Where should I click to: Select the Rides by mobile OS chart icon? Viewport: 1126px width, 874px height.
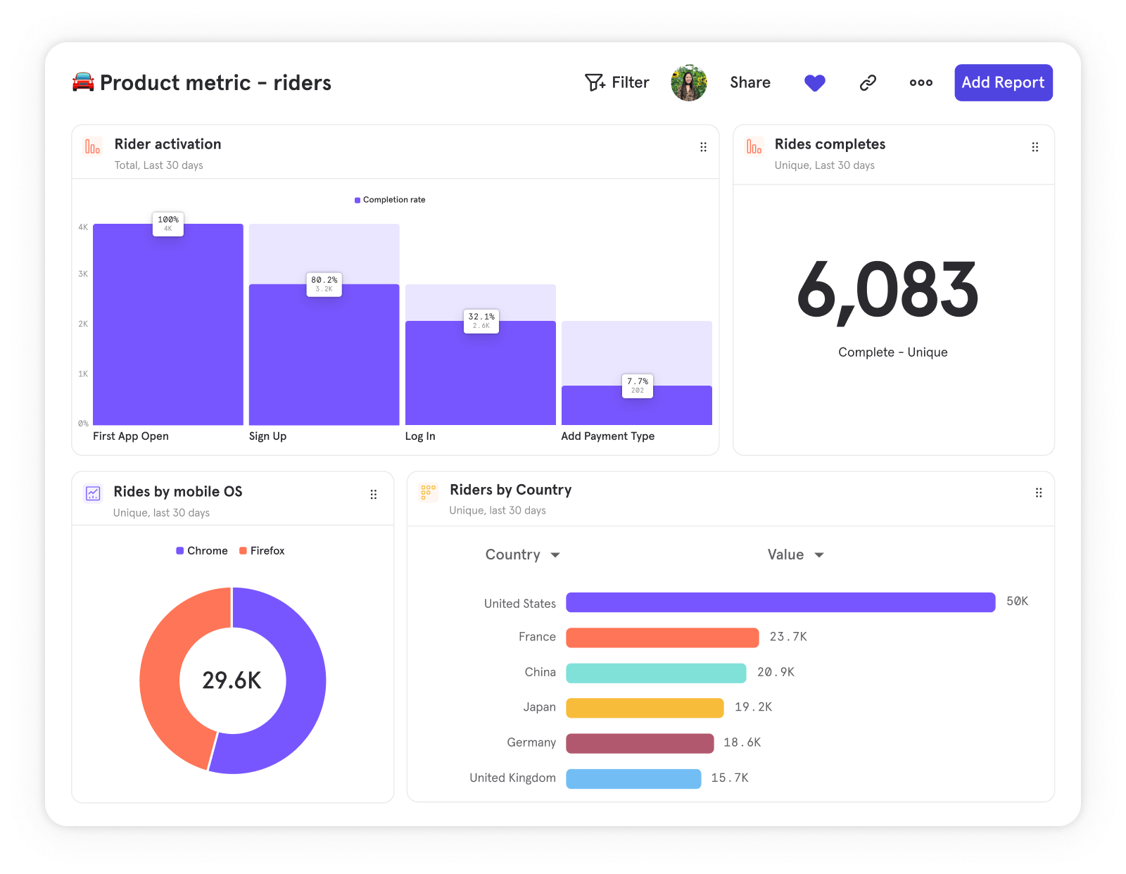click(x=92, y=493)
